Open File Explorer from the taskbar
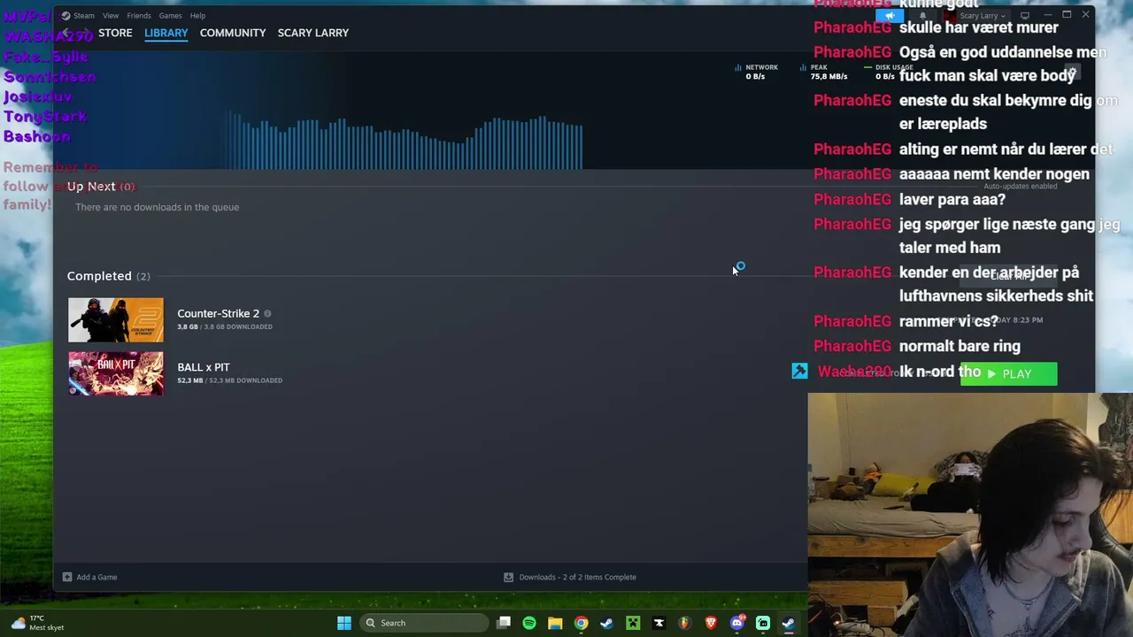The height and width of the screenshot is (637, 1133). pos(555,623)
